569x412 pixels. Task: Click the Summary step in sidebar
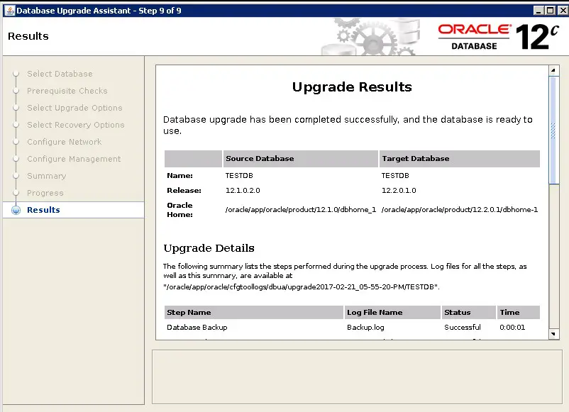pyautogui.click(x=46, y=176)
